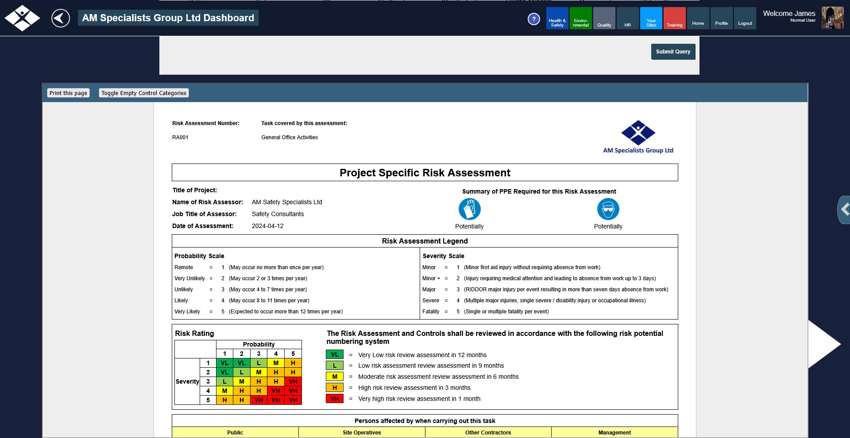This screenshot has width=850, height=438.
Task: Click the Very Likely probability row
Action: click(x=259, y=312)
